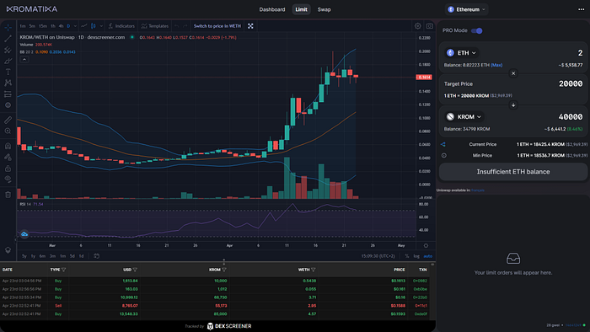590x332 pixels.
Task: Set chart range to 5y
Action: tap(24, 256)
